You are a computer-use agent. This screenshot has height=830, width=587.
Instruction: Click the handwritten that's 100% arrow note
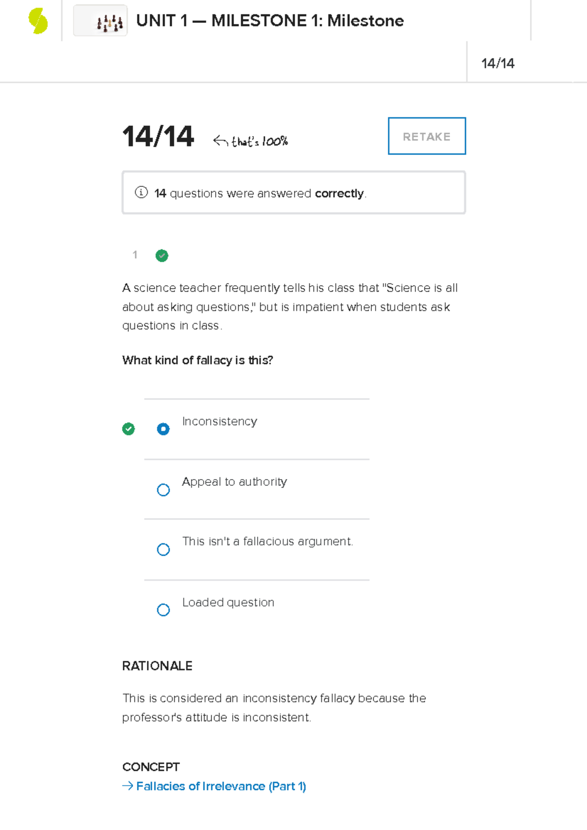click(x=250, y=141)
